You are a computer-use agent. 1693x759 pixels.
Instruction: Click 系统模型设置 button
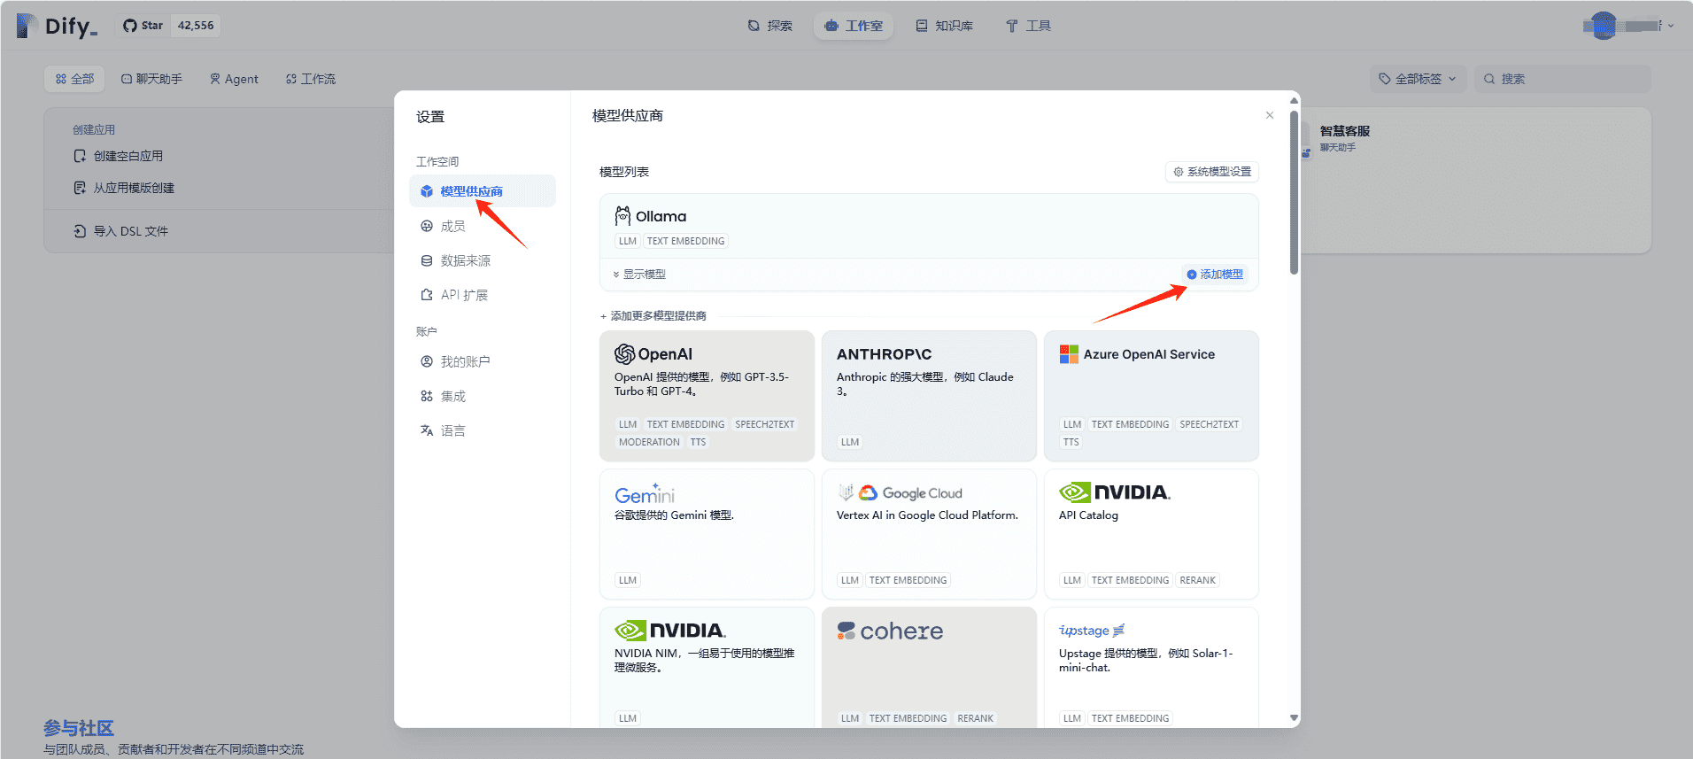[x=1212, y=172]
